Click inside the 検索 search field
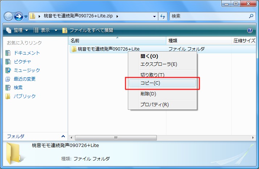 (x=208, y=16)
